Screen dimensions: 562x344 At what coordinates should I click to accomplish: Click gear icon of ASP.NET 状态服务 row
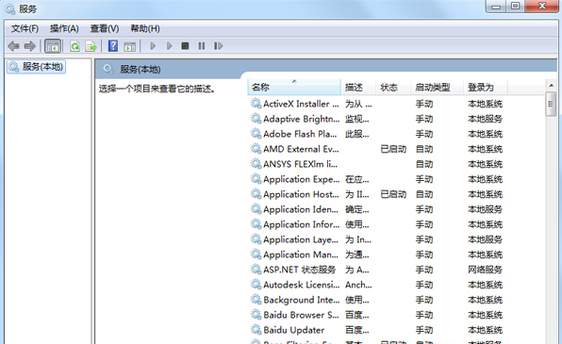(x=256, y=270)
